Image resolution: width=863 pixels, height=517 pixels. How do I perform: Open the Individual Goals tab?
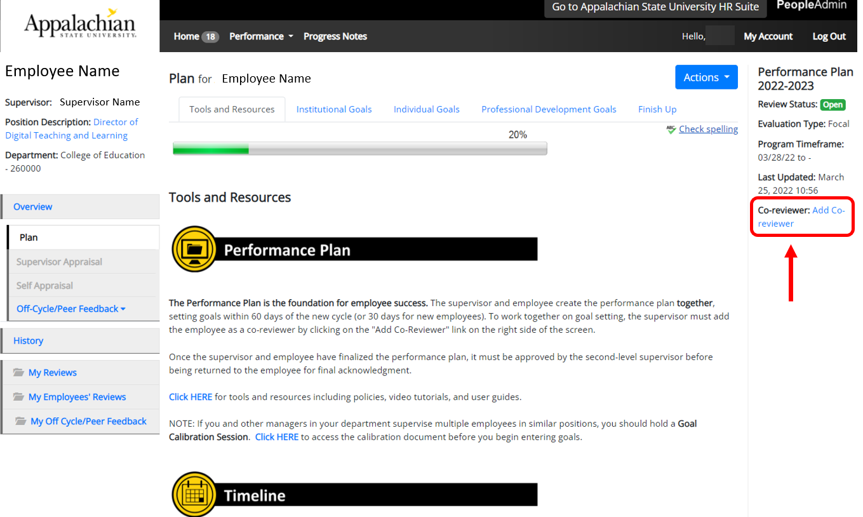point(426,109)
